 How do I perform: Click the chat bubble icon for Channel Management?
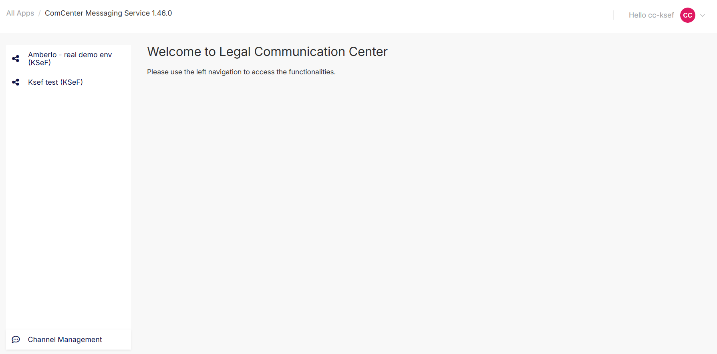pyautogui.click(x=16, y=340)
